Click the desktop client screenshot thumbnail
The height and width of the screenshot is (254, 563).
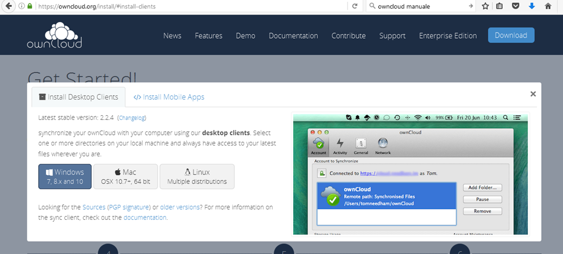pyautogui.click(x=410, y=175)
